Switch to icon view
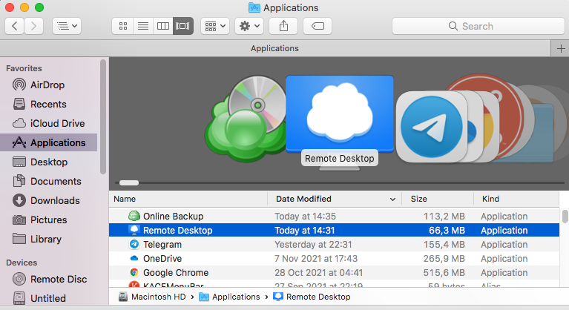The image size is (569, 310). click(x=123, y=26)
